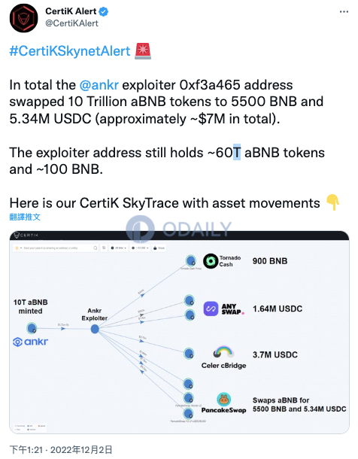The width and height of the screenshot is (358, 459).
Task: Open the CertiK Alert profile avatar
Action: pyautogui.click(x=23, y=18)
